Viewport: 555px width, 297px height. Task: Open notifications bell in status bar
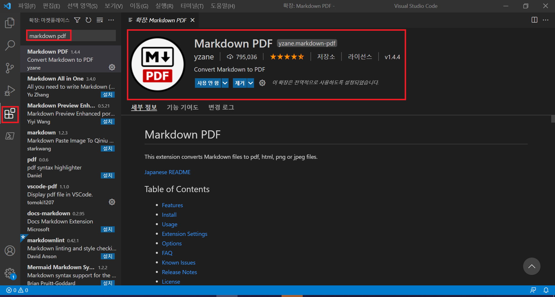click(x=546, y=290)
